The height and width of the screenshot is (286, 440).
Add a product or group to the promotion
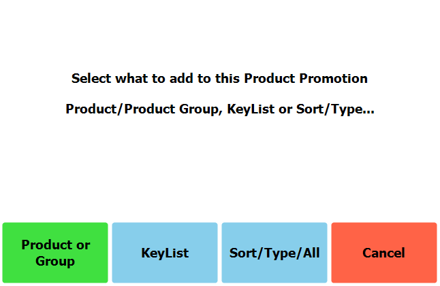coord(55,253)
